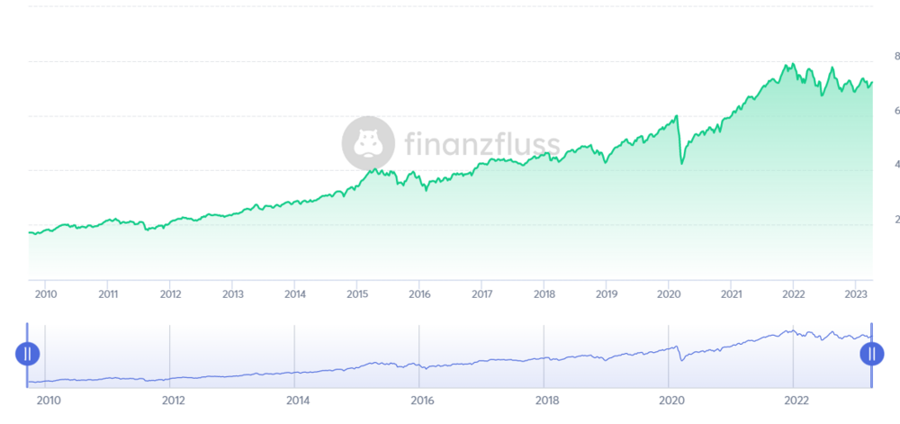Click the 2019 label on main chart axis
The image size is (900, 424).
pyautogui.click(x=606, y=293)
